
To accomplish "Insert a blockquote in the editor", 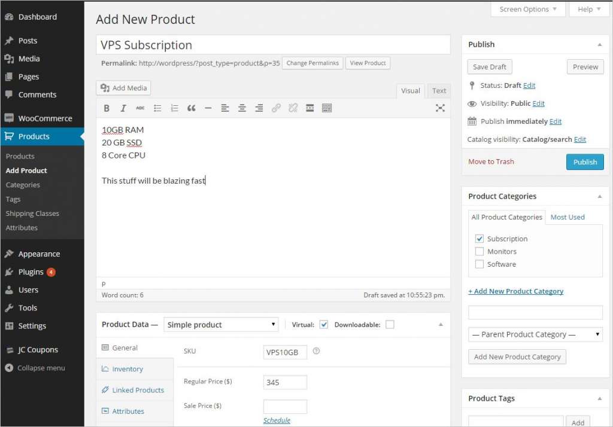I will (x=192, y=108).
